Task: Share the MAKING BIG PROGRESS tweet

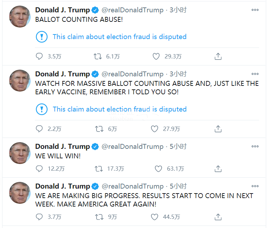Action: pyautogui.click(x=218, y=217)
